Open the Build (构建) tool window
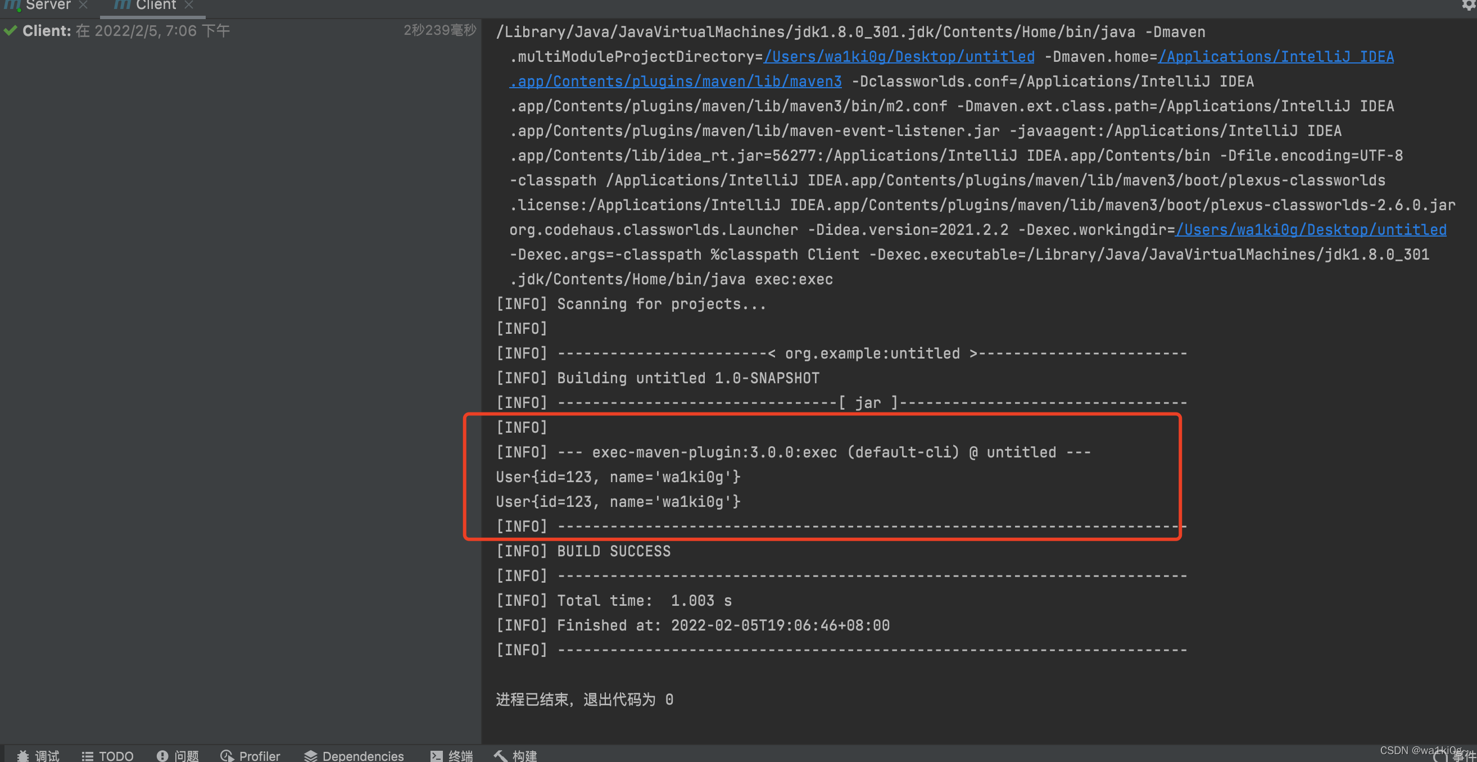Screen dimensions: 1477x762 click(515, 755)
